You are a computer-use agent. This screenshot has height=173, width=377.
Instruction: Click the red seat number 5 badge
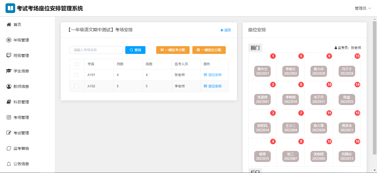301,56
